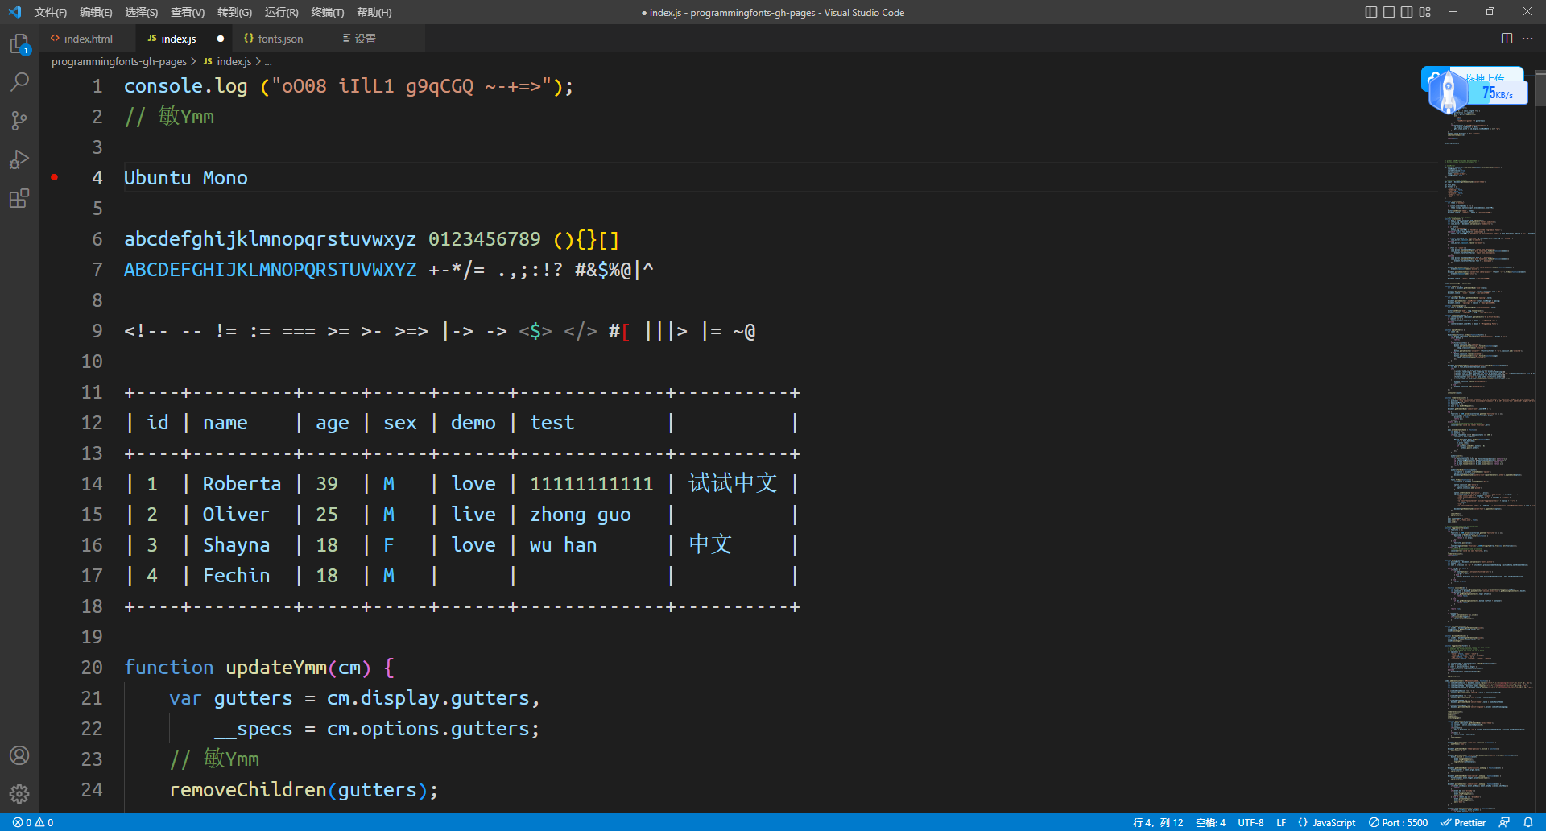1546x831 pixels.
Task: Go to line via 行 4, 列 12
Action: pos(1158,822)
